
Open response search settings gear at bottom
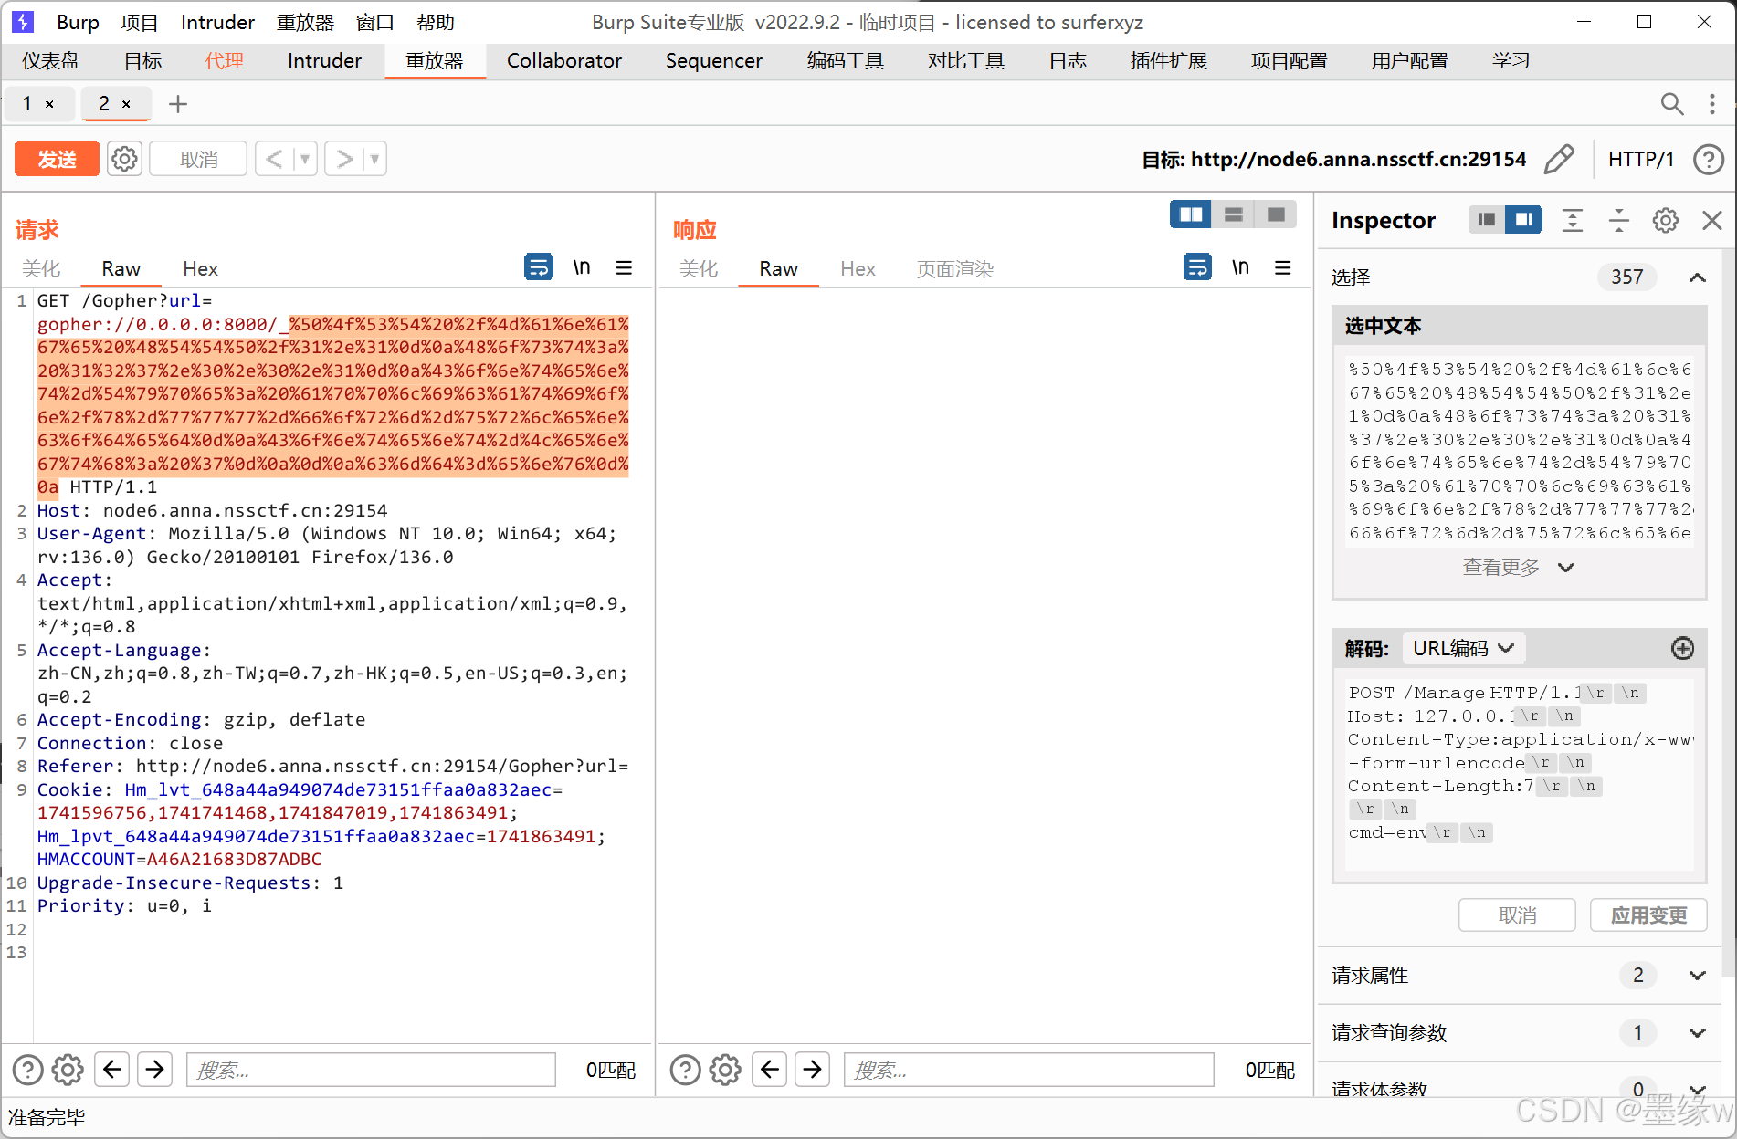(725, 1070)
